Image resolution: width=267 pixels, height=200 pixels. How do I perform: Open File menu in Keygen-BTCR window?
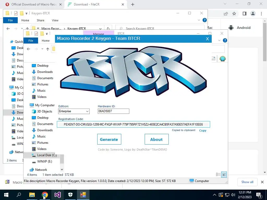[x=10, y=20]
